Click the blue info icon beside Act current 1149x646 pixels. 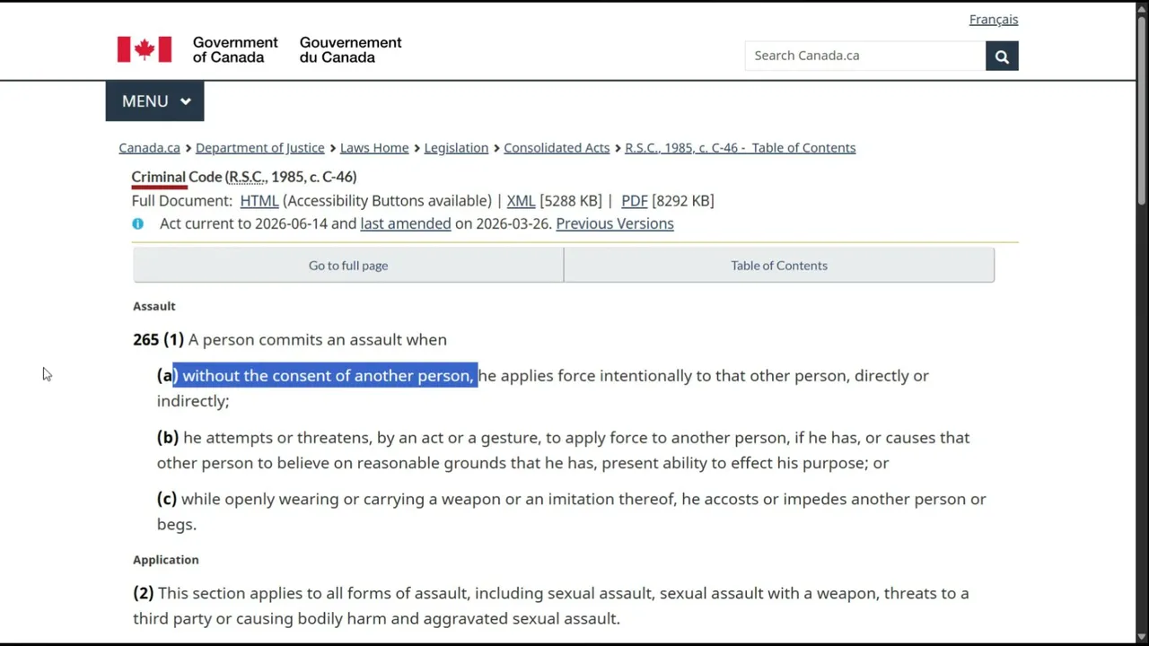click(137, 223)
